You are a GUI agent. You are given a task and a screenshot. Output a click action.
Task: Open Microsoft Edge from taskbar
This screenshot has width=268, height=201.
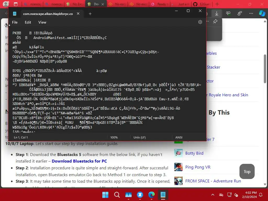[x=152, y=195]
